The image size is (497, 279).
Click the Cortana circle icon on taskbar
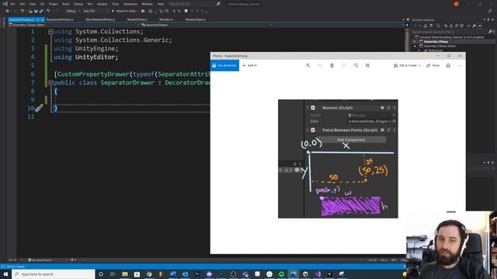click(x=101, y=274)
